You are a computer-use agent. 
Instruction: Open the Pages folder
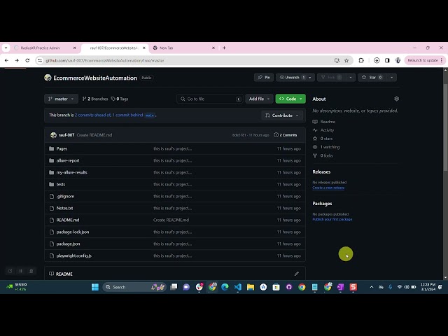point(62,148)
